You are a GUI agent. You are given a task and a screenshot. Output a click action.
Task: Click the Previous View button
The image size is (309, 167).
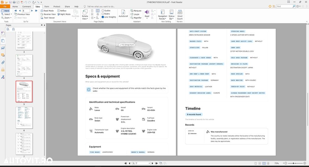[22, 14]
